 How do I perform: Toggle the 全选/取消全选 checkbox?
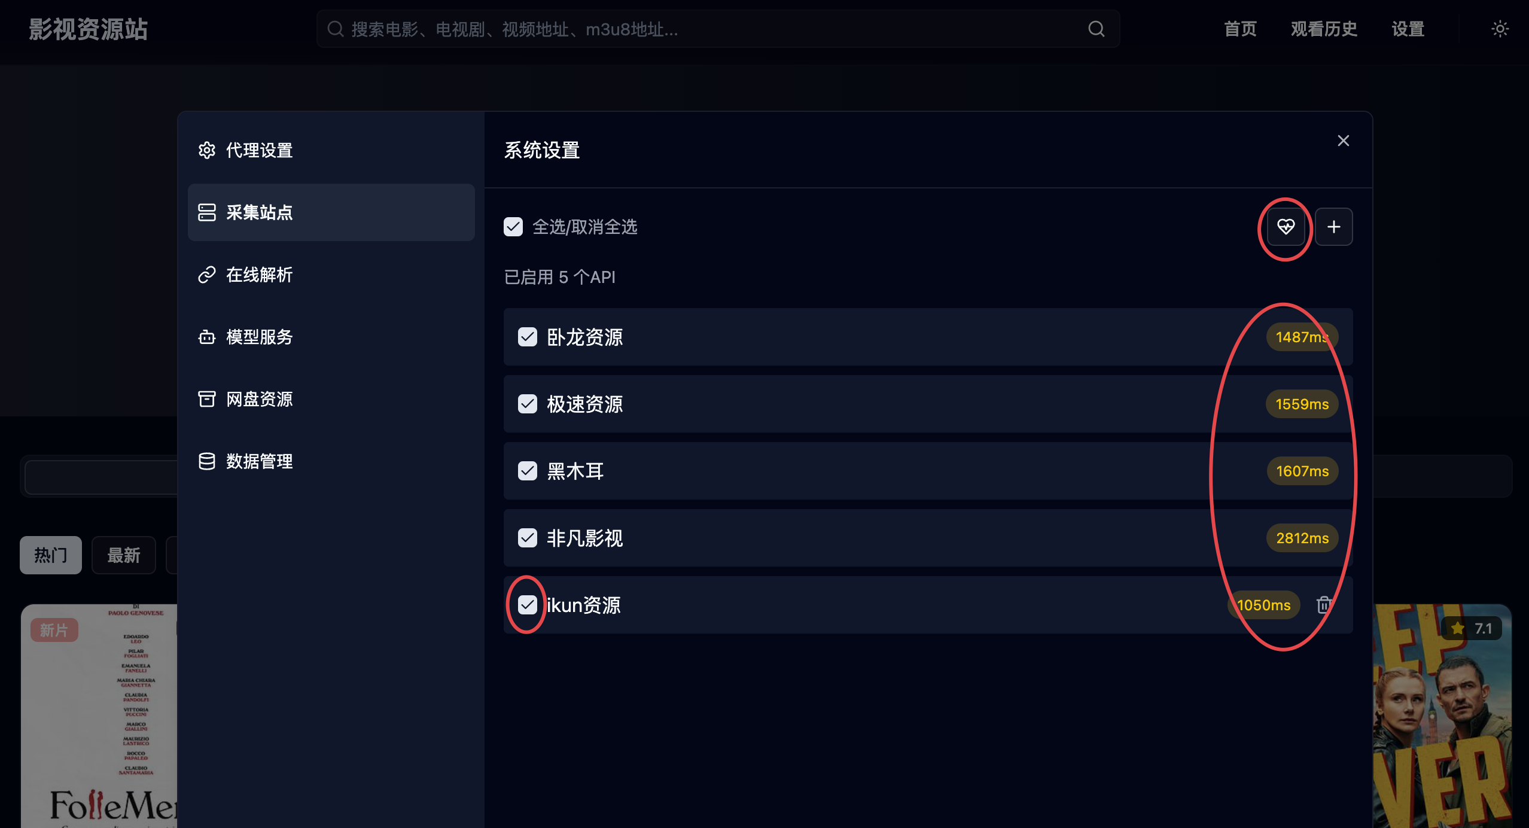pos(513,227)
